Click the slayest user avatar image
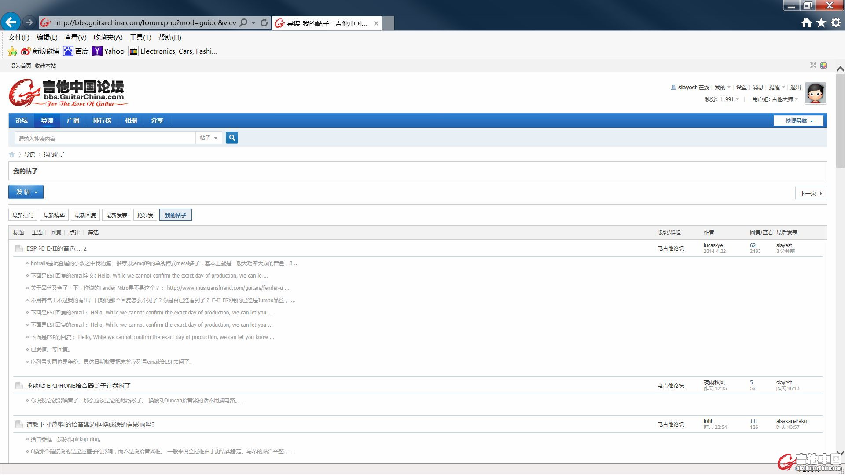Image resolution: width=845 pixels, height=475 pixels. [x=816, y=93]
